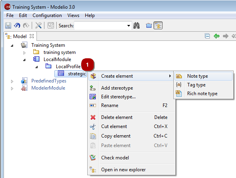236x178 pixels.
Task: Click the PredefinedTypes library icon
Action: (x=24, y=80)
